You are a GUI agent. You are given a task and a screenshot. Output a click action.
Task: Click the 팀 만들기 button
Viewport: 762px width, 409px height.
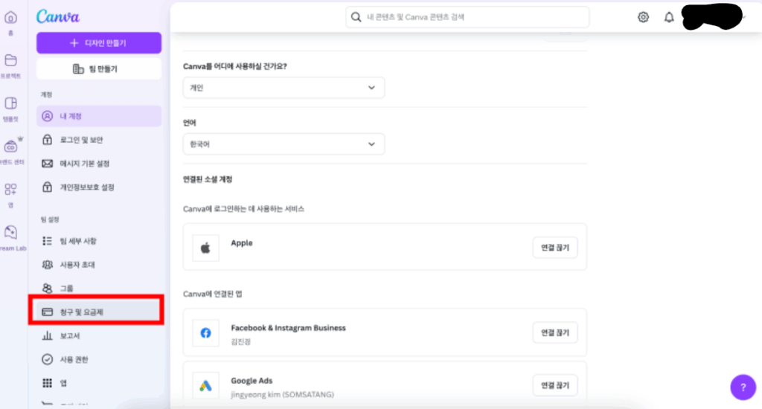pos(99,69)
